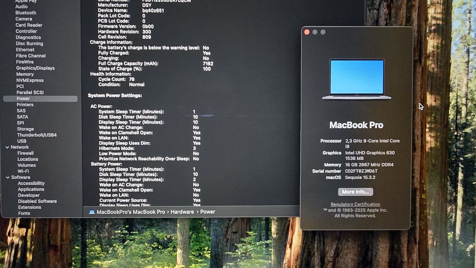Click the 'System Power Settings:' heading
This screenshot has width=476, height=268.
115,96
